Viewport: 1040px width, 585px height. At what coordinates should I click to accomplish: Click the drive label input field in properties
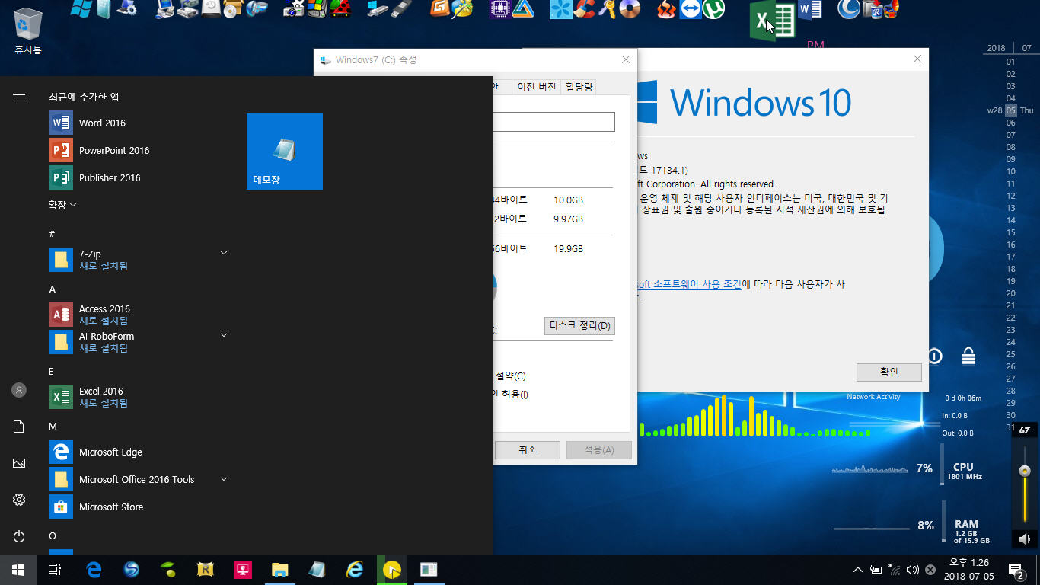[553, 122]
